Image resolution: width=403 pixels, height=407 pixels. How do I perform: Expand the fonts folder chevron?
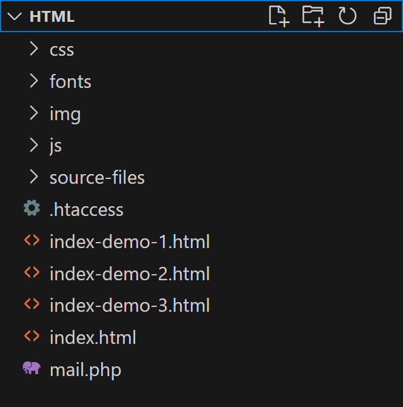[34, 81]
